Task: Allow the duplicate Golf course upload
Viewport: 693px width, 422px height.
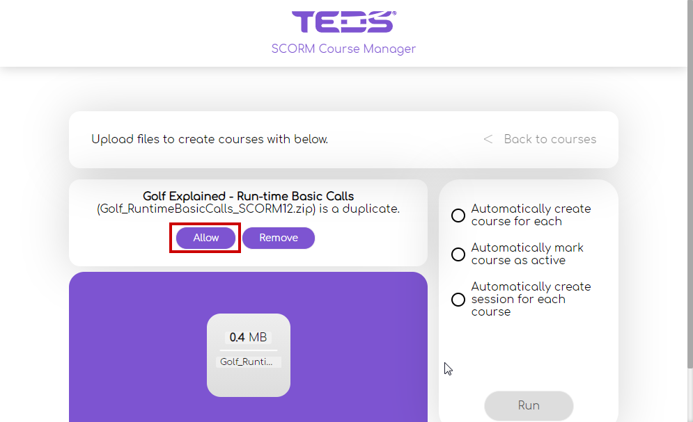Action: [x=206, y=238]
